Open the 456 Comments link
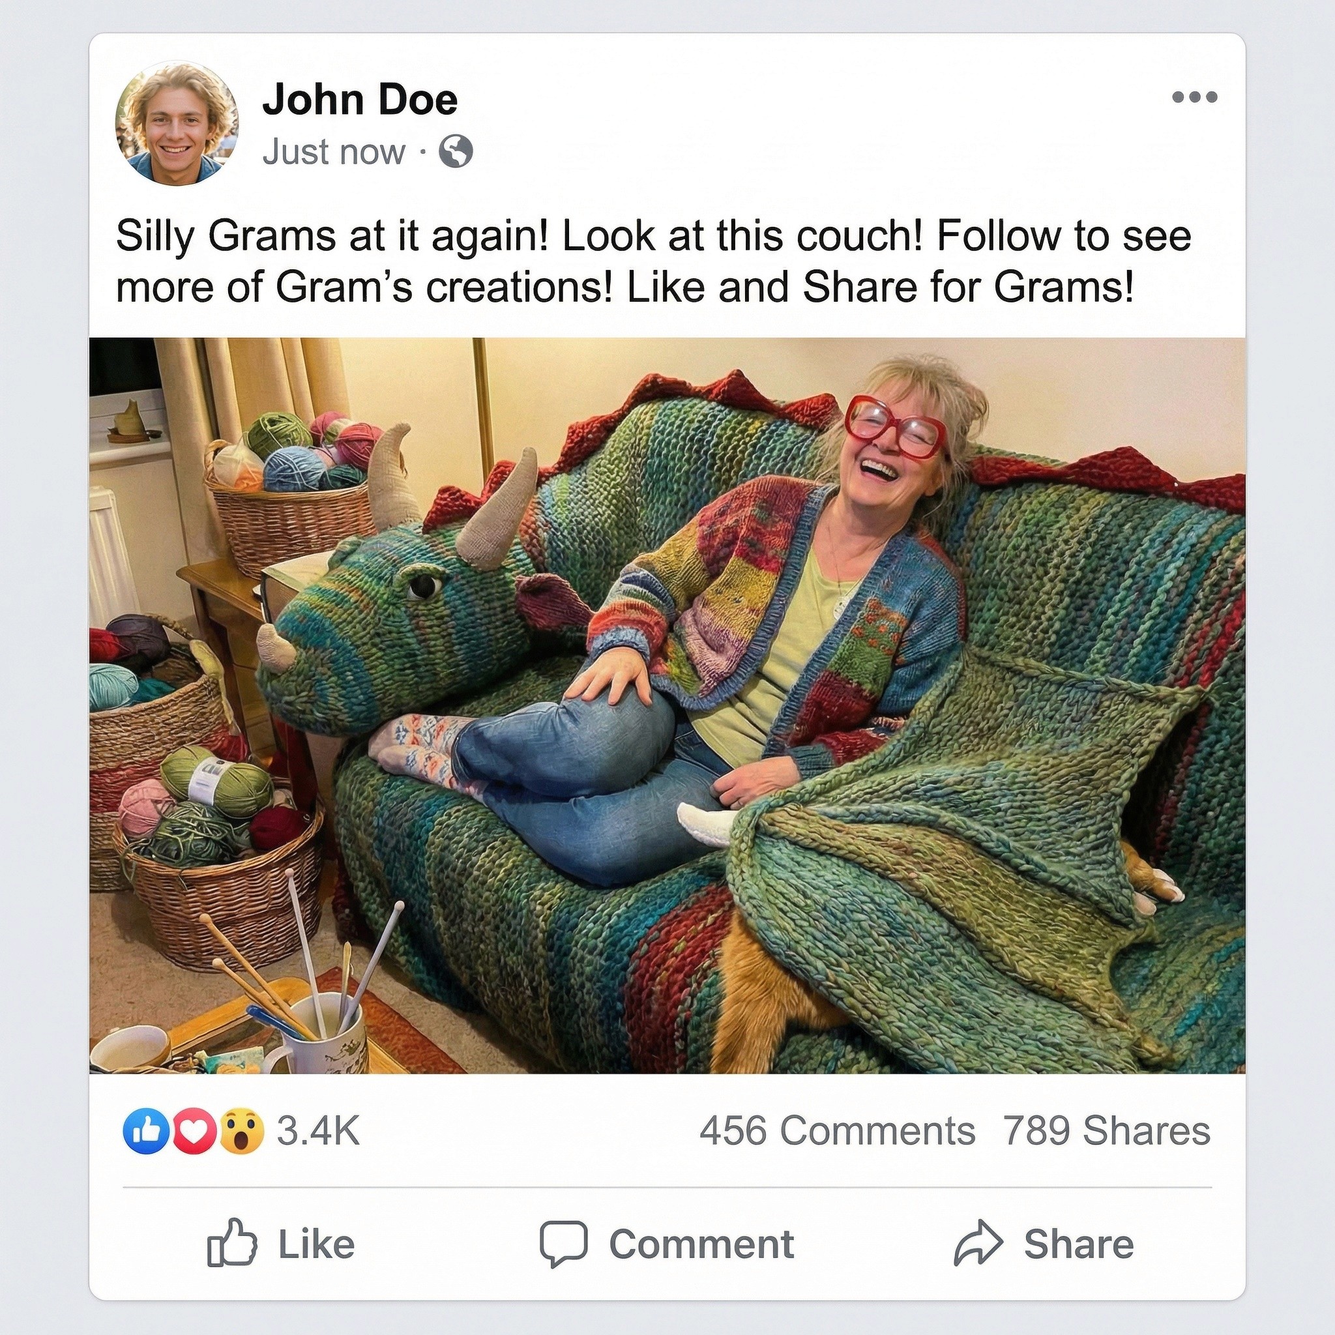The height and width of the screenshot is (1335, 1335). click(x=838, y=1132)
